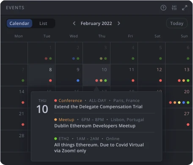Image resolution: width=193 pixels, height=165 pixels.
Task: Click the orange event dot under day 10
Action: [x=101, y=80]
